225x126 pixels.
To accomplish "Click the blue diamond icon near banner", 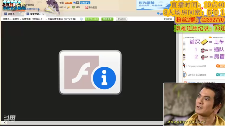I will (158, 13).
